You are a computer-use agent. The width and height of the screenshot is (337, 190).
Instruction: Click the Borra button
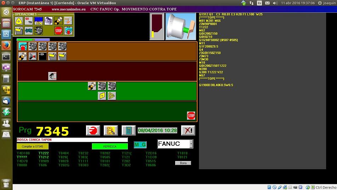(183, 163)
